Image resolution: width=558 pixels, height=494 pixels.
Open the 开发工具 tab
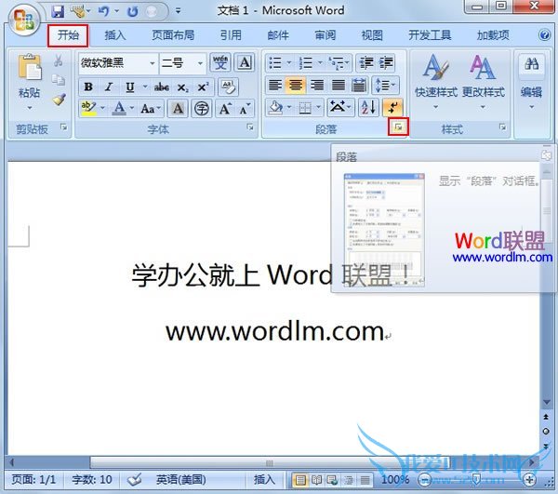(430, 35)
